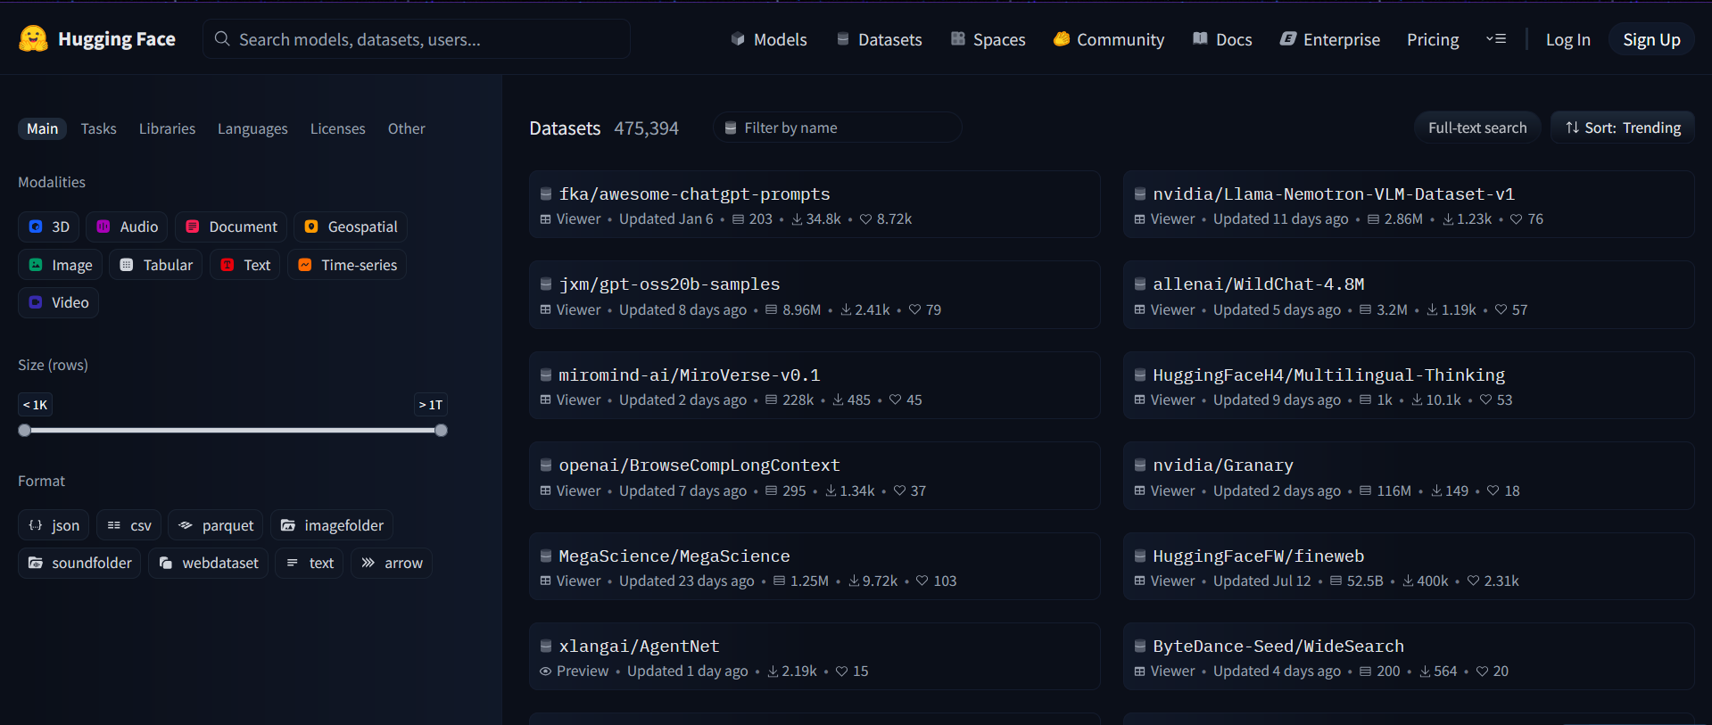Open the Datasets nav item

(879, 39)
